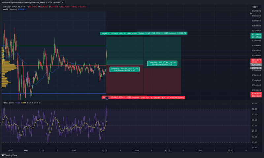264x158 pixels.
Task: Click the RSI value 61.26
Action: (18, 103)
